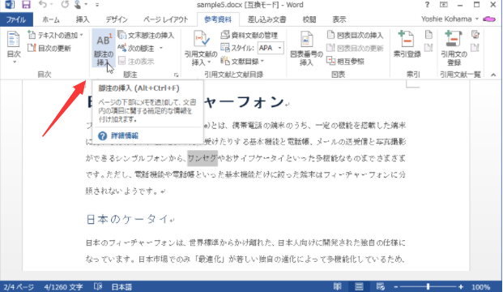
Task: Click the highlighted word ワンセグ
Action: pyautogui.click(x=202, y=158)
